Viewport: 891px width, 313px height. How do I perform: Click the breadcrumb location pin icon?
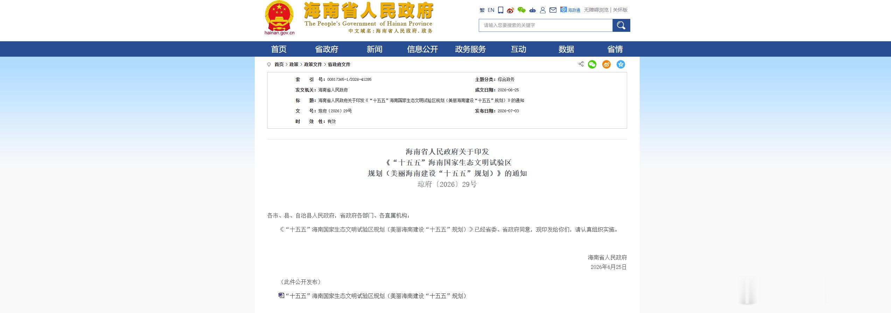269,65
